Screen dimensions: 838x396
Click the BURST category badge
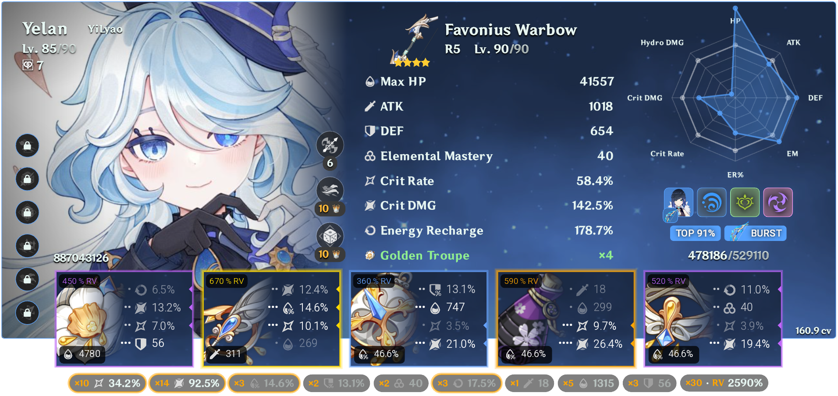(756, 233)
